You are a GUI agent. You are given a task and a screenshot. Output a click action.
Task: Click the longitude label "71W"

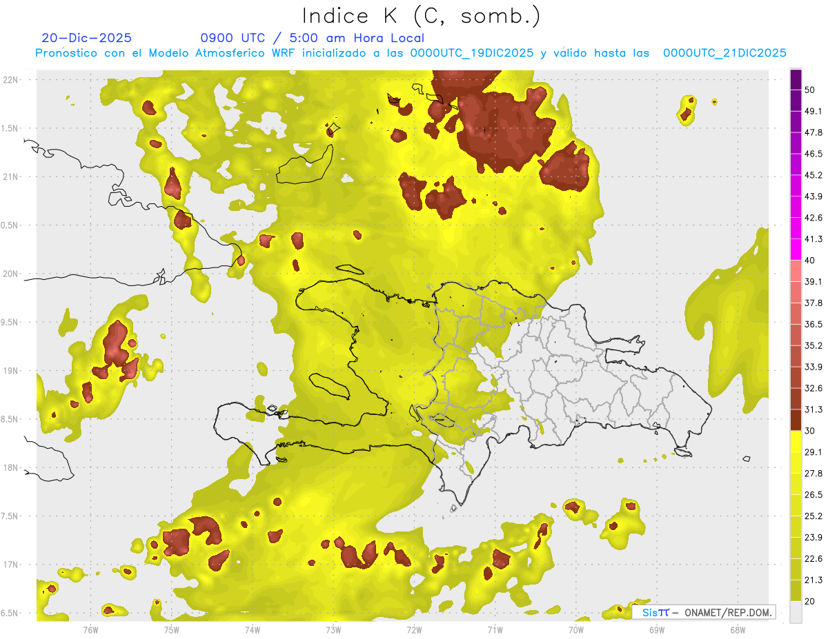[495, 629]
